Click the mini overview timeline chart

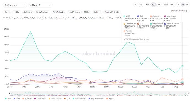coord(99,93)
